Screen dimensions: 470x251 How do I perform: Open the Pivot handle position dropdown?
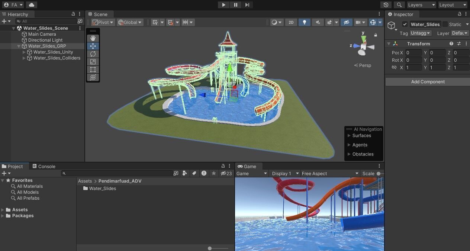[x=103, y=22]
